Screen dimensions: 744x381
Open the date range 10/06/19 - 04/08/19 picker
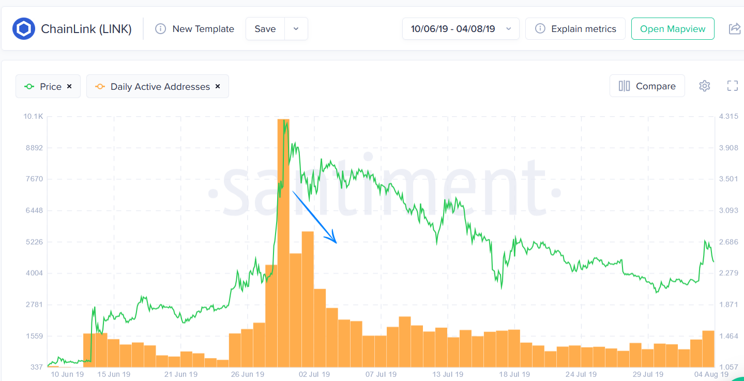pos(461,29)
